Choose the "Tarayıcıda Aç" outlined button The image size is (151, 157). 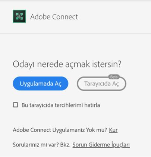pos(101,84)
